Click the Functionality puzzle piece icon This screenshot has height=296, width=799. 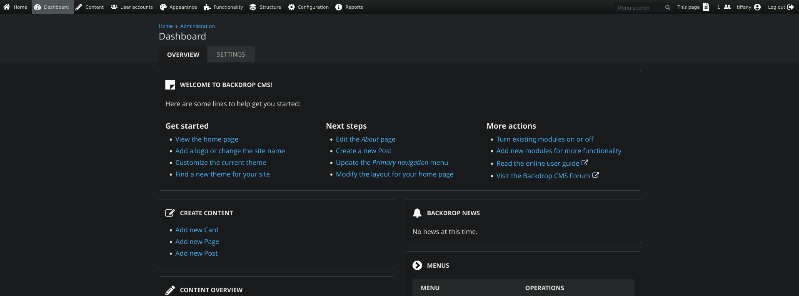tap(207, 7)
